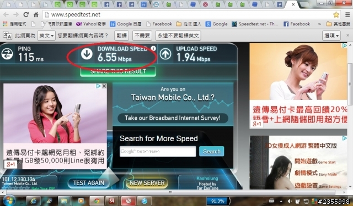Focus the Google Custom Search field
Viewport: 353px width, 206px height.
[x=158, y=152]
